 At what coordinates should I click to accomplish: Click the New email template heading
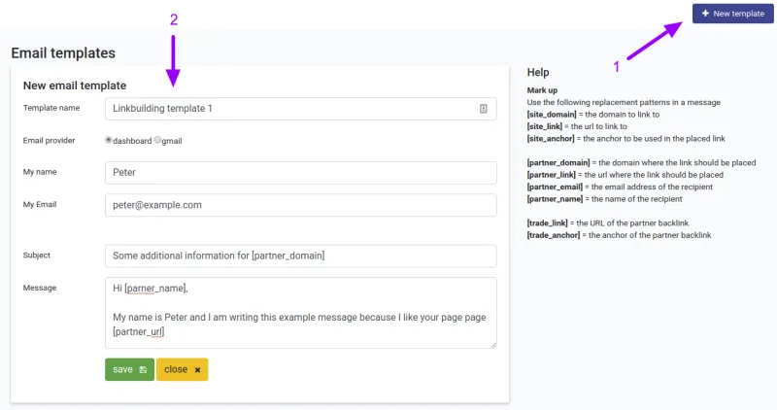point(75,85)
